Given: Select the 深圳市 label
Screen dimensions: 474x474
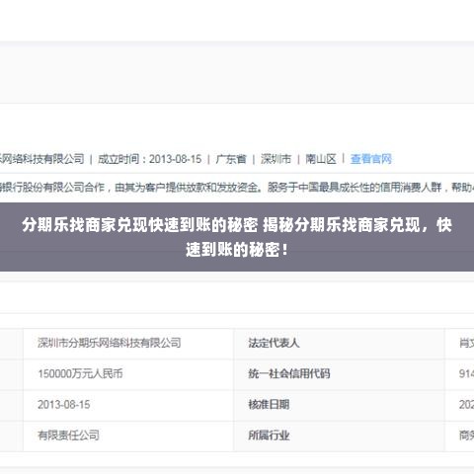Looking at the screenshot, I should coord(276,159).
